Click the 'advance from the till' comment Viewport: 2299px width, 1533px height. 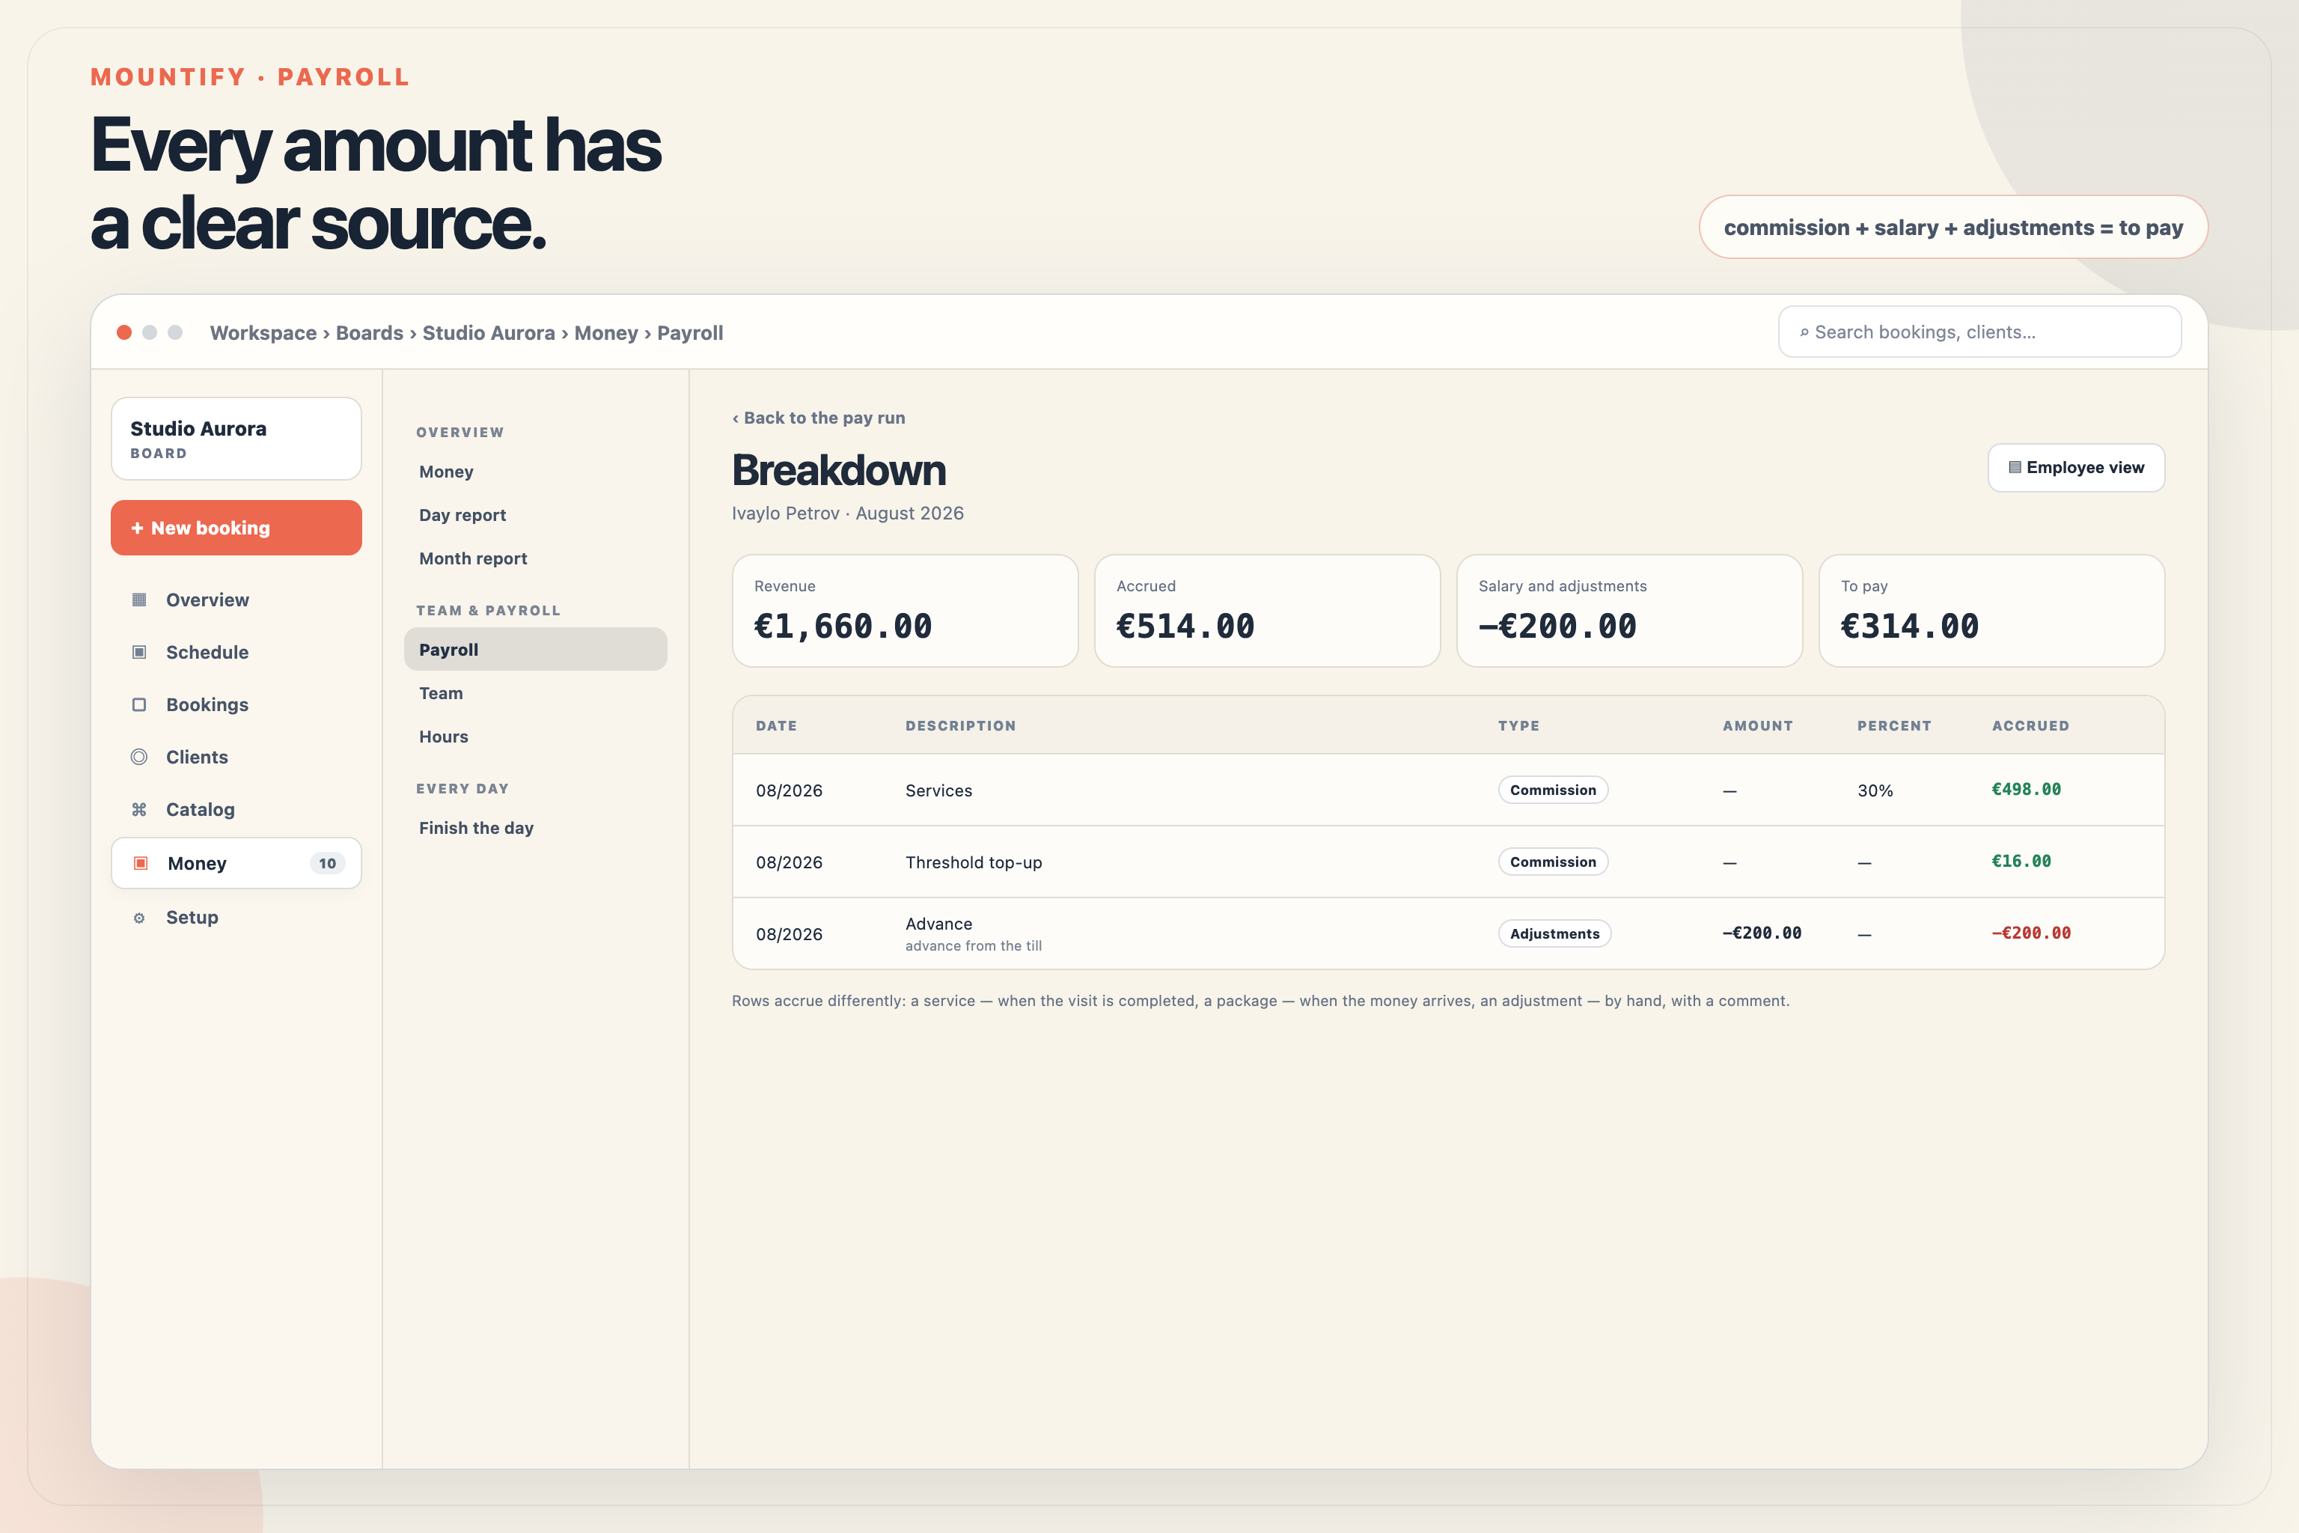point(974,946)
